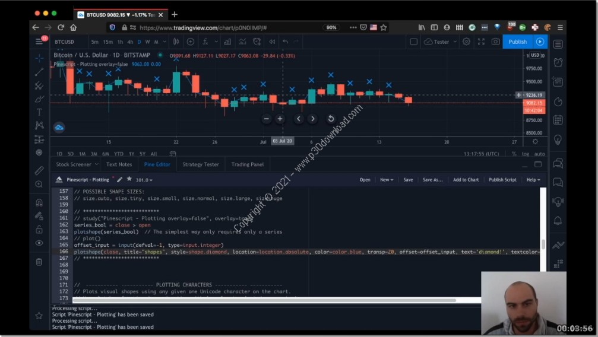Open watchlist panel in right sidebar
The width and height of the screenshot is (598, 337).
pyautogui.click(x=558, y=44)
